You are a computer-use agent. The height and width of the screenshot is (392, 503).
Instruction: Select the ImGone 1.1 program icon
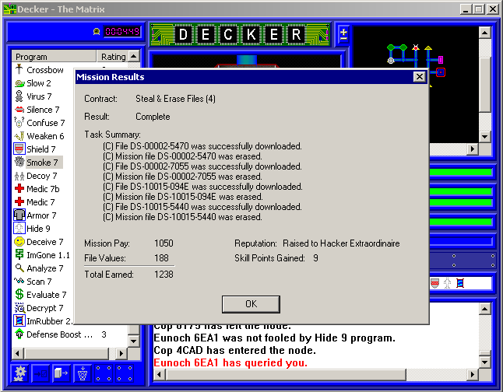point(19,255)
